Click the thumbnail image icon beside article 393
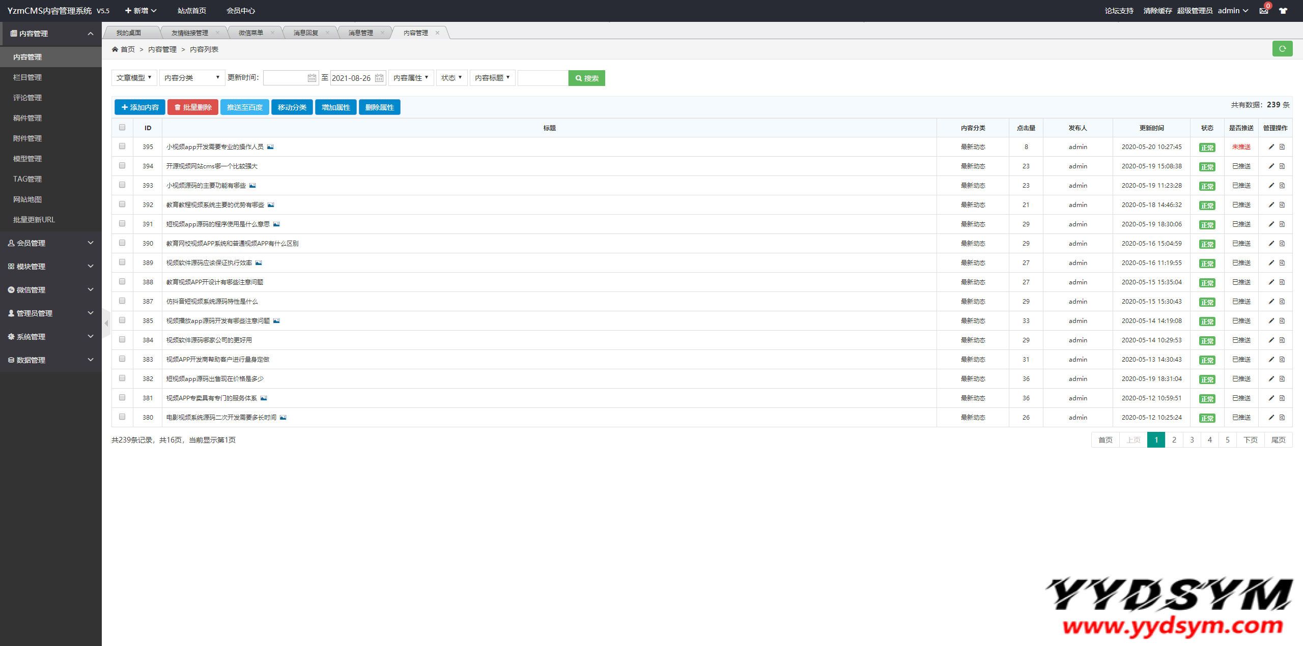The image size is (1303, 646). (252, 186)
